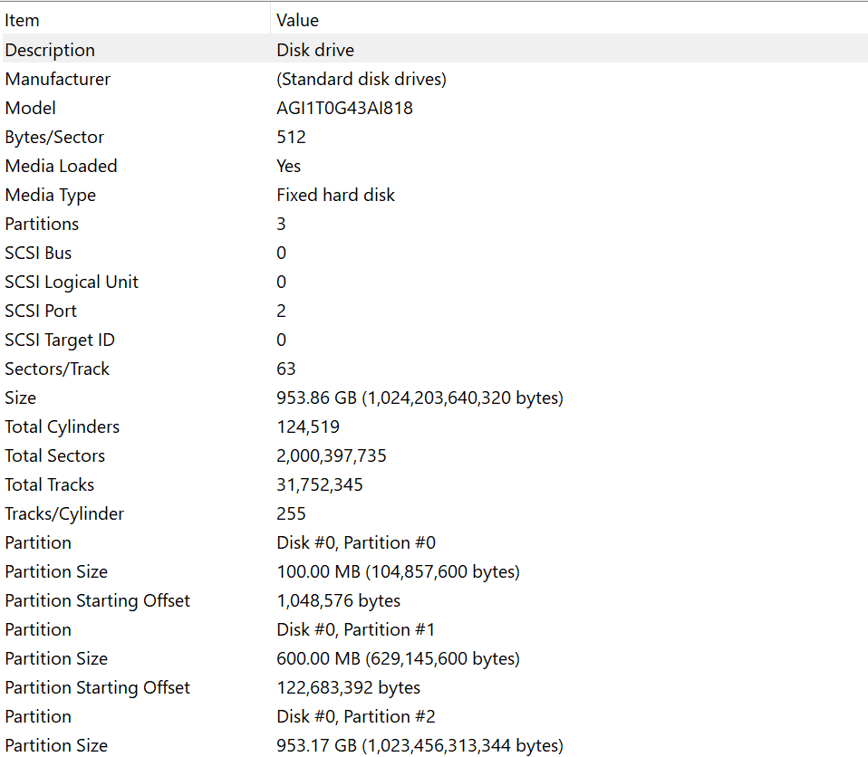This screenshot has height=757, width=868.
Task: Click the Value column header
Action: (x=297, y=20)
